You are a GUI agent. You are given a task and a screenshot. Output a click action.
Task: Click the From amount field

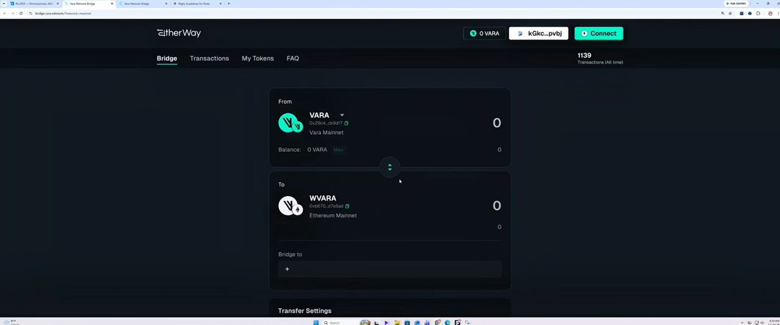pos(497,123)
